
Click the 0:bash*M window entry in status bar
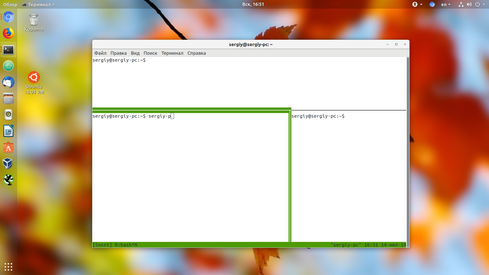pyautogui.click(x=126, y=245)
